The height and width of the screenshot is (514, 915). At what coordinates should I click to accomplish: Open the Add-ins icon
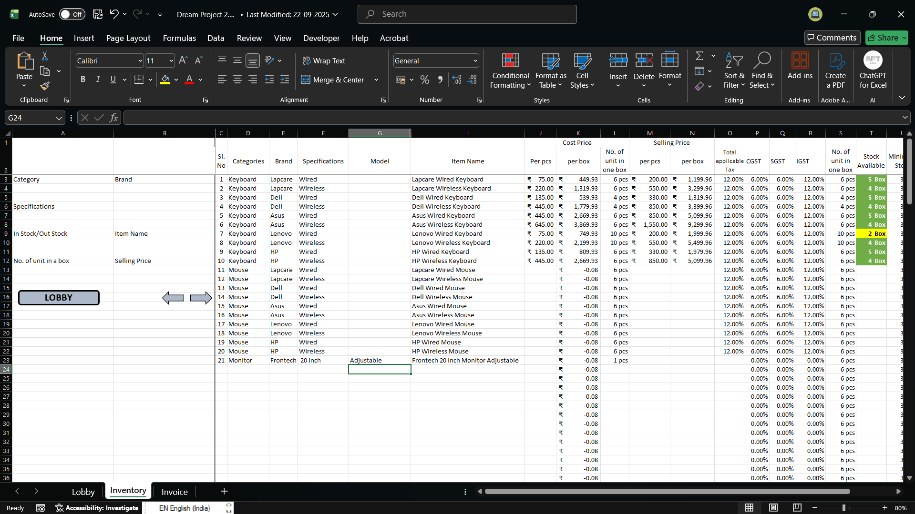click(800, 65)
